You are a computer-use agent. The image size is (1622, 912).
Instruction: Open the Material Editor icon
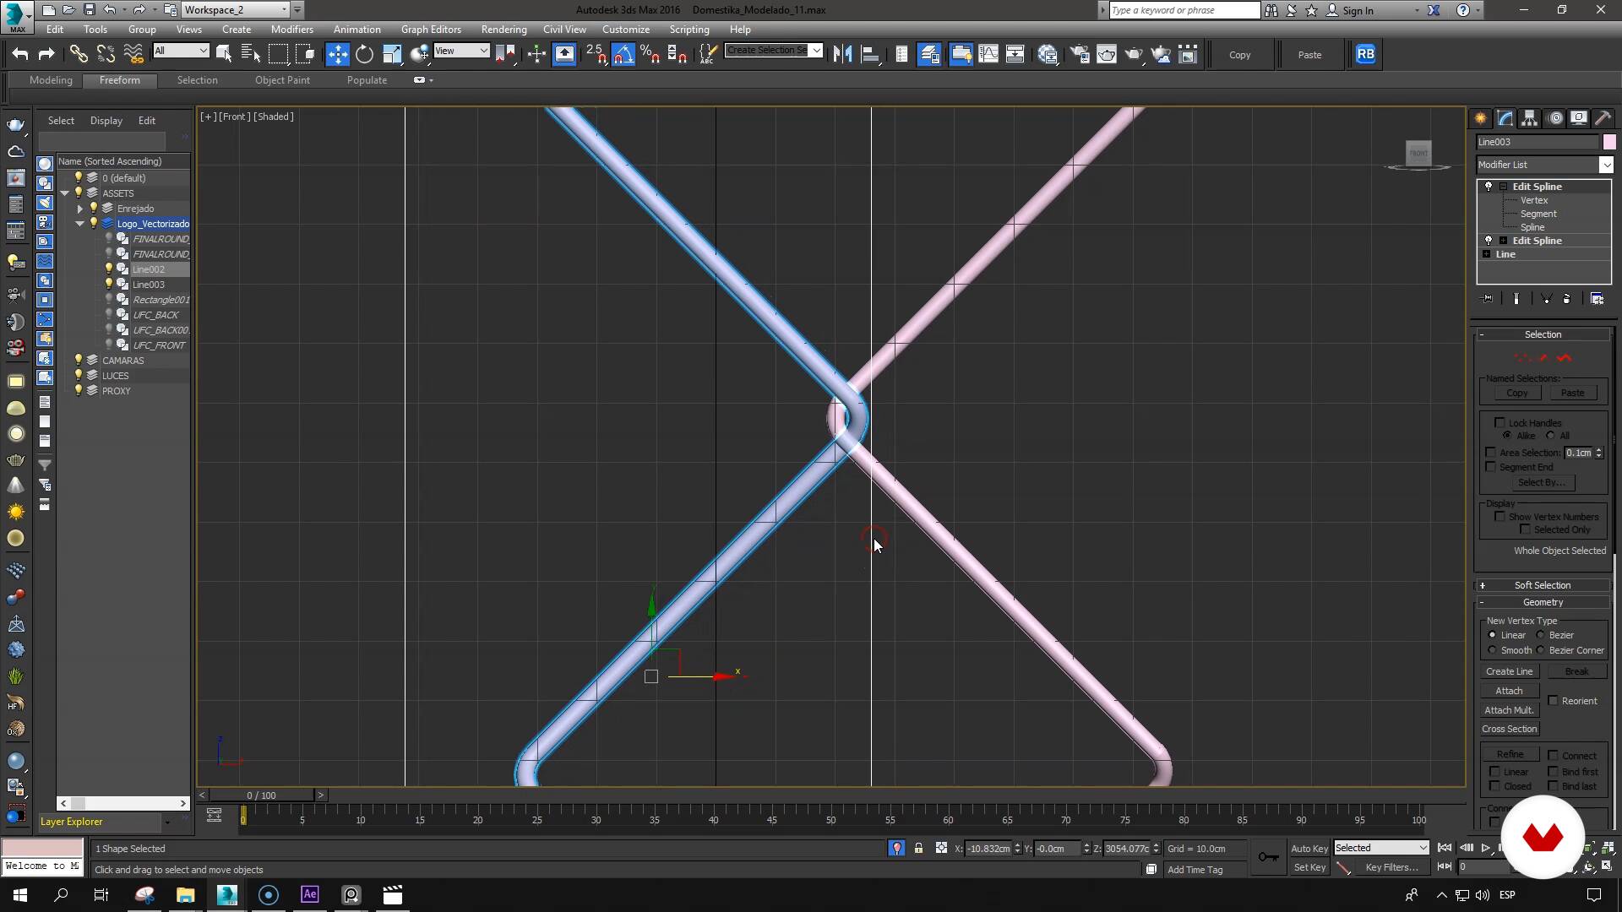[x=1048, y=54]
